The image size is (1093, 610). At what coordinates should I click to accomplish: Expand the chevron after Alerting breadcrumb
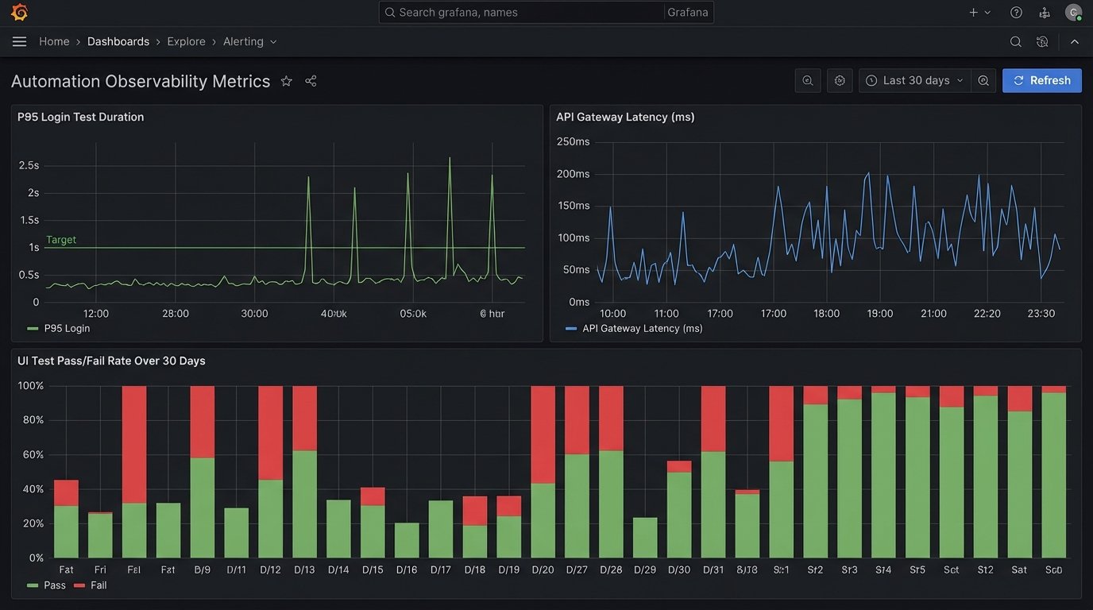[x=273, y=41]
